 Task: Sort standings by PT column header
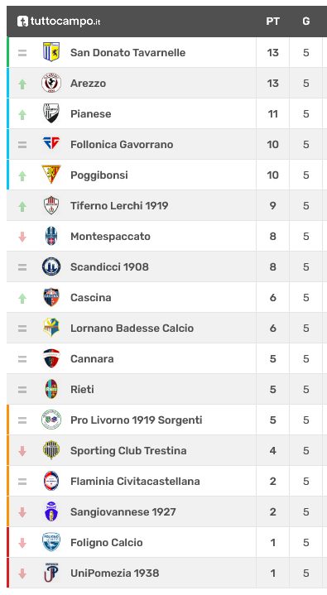pyautogui.click(x=272, y=22)
